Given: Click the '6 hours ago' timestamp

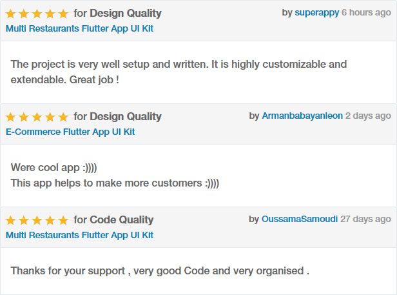Looking at the screenshot, I should (x=366, y=13).
